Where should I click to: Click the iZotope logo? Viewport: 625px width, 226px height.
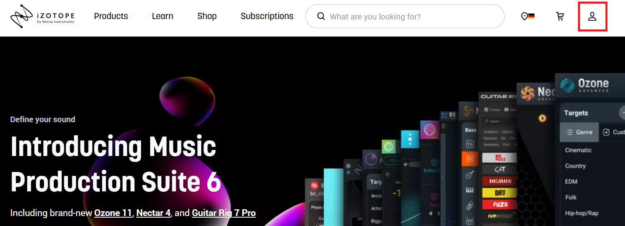click(x=42, y=16)
